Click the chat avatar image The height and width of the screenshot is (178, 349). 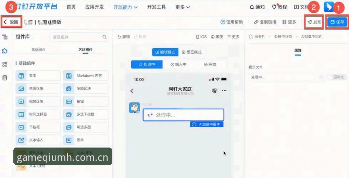pos(135,108)
